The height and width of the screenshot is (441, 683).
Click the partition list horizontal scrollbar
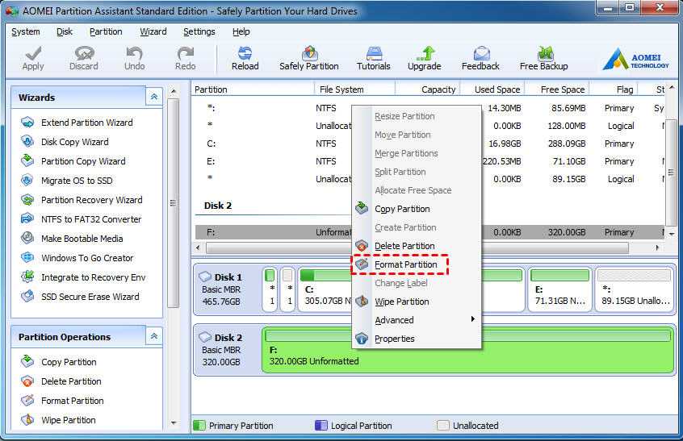click(417, 248)
